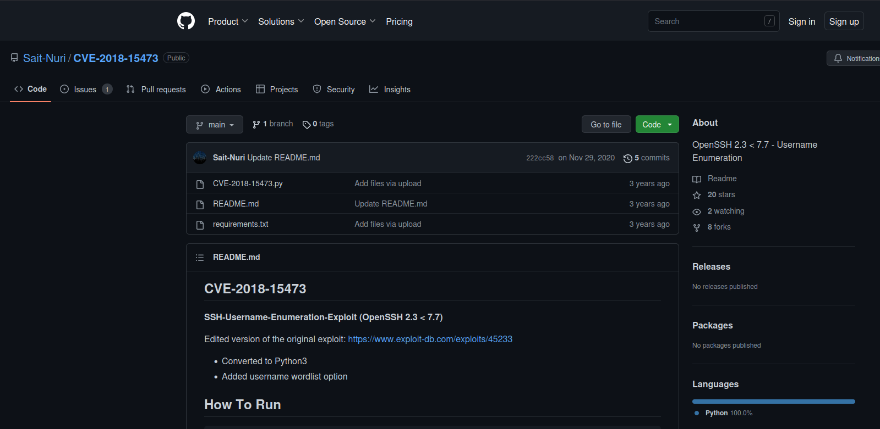
Task: Click the tag icon next to 0 tags
Action: (x=307, y=125)
